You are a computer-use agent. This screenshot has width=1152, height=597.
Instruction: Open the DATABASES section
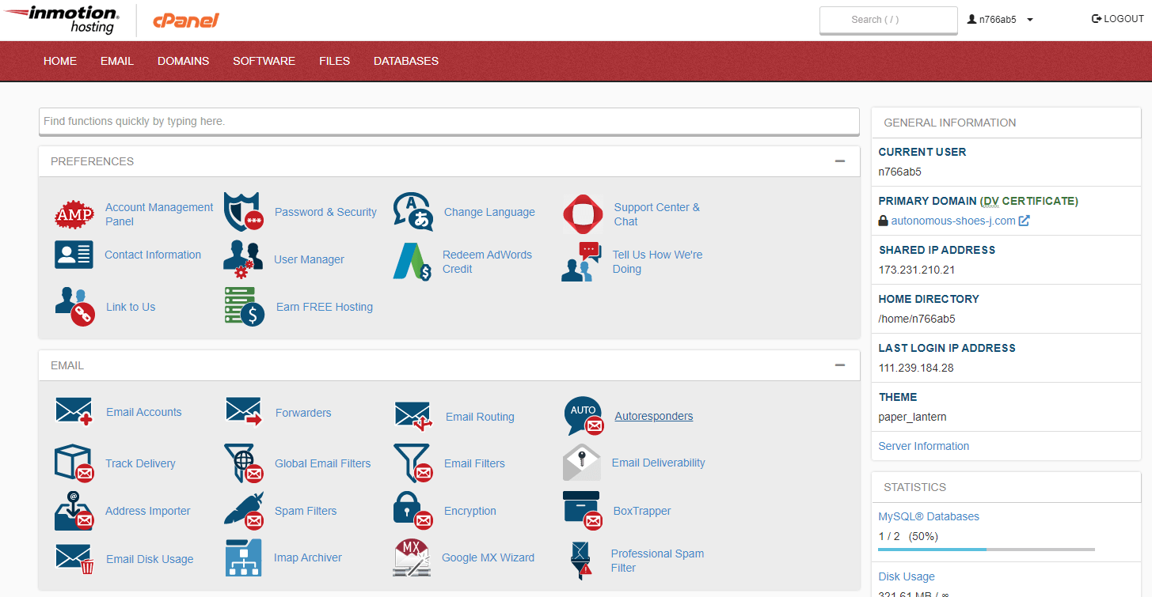[x=405, y=61]
